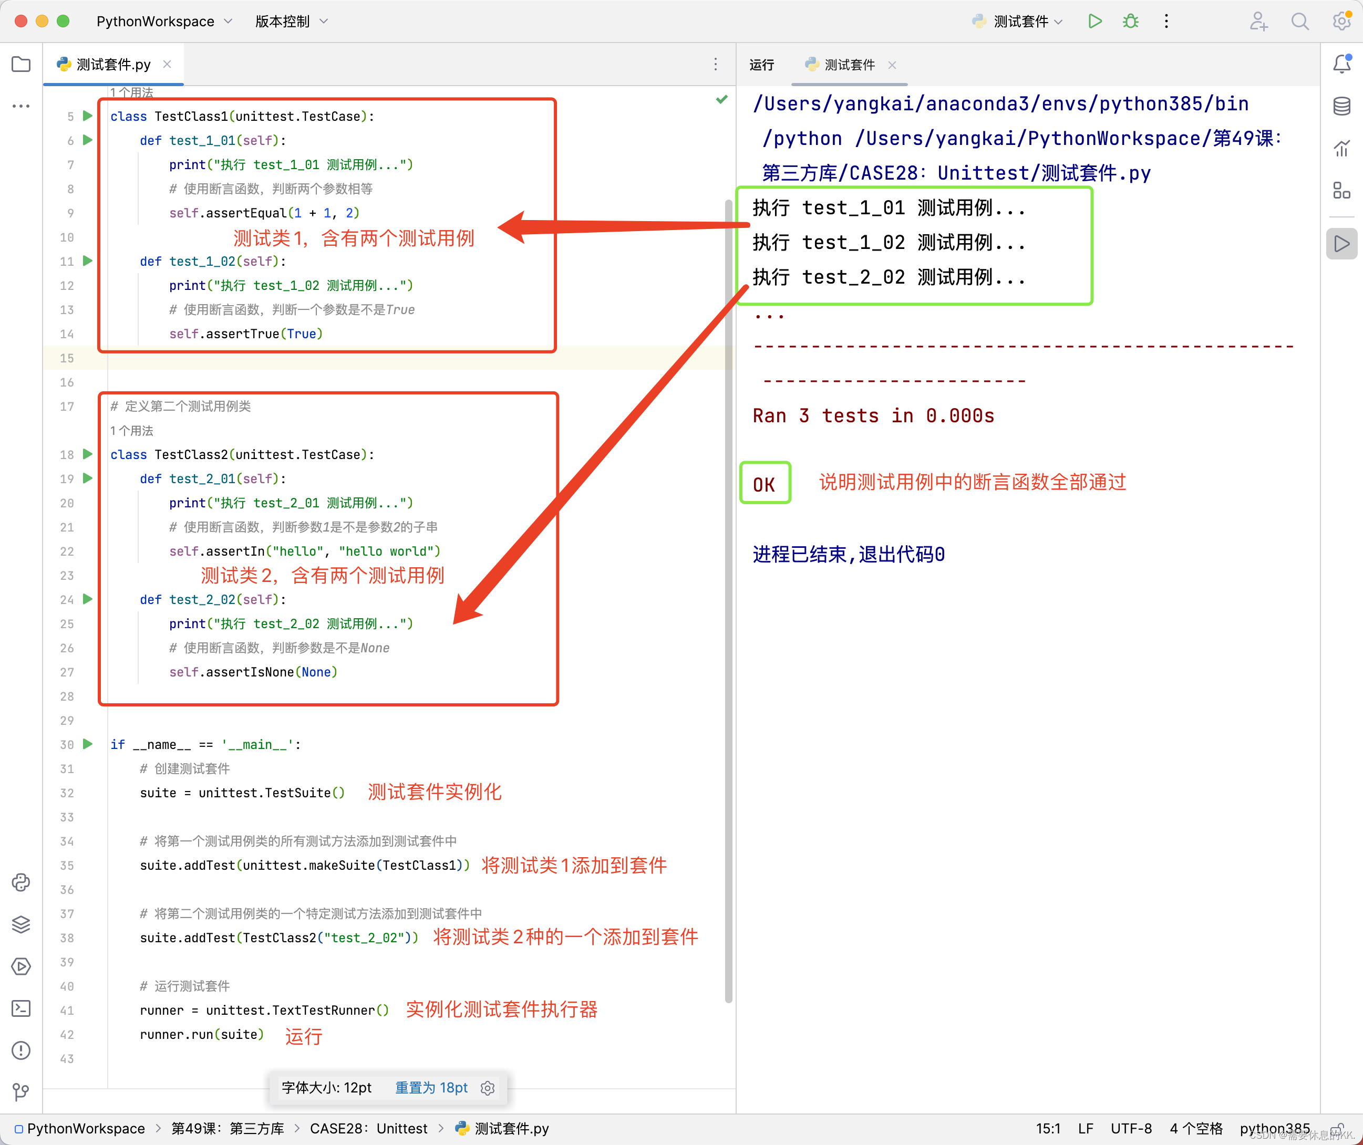Expand the 版本控制 dropdown
Screen dimensions: 1363x1145
point(292,22)
